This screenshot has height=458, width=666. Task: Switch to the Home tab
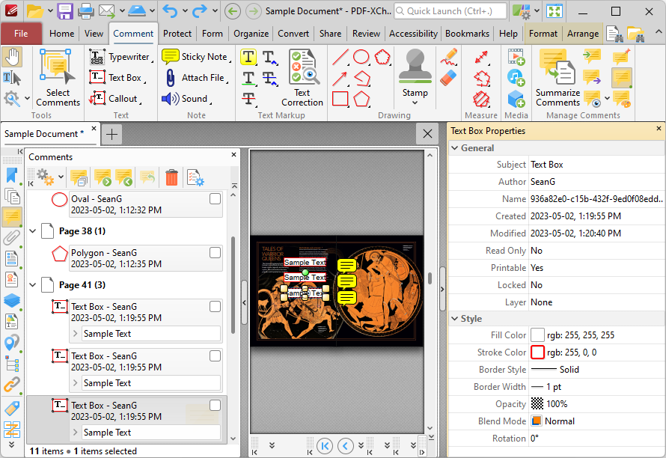[61, 34]
